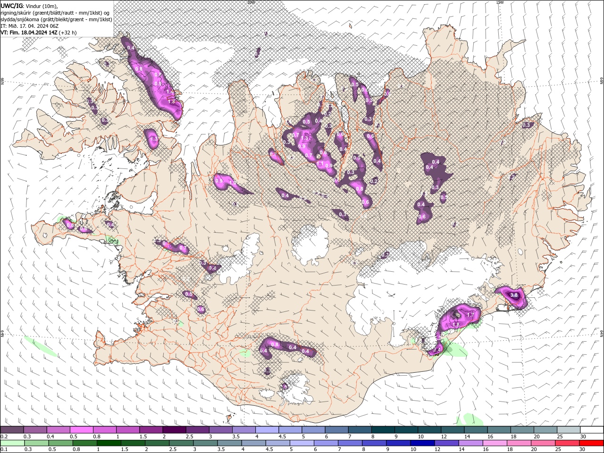604x453 pixels.
Task: Pick the bright pink swatch between 0.5 and 0.8
Action: (x=81, y=430)
